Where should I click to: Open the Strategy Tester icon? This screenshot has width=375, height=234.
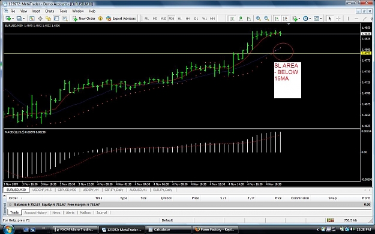tap(65, 19)
